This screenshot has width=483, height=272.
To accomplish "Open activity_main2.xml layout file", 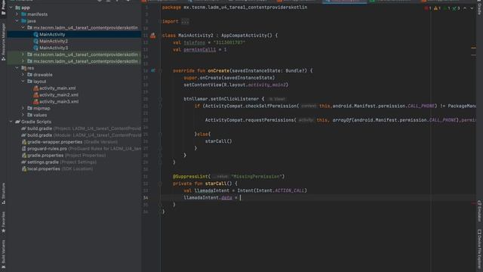I will tap(59, 95).
